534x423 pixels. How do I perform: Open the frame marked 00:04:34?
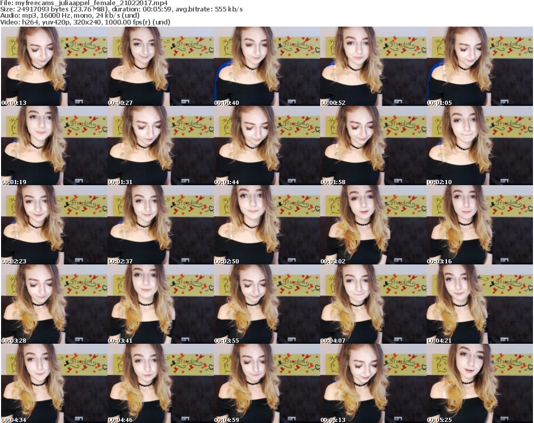[x=54, y=383]
